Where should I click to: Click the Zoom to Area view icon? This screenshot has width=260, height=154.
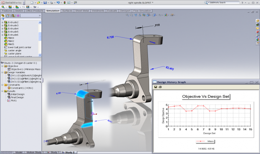point(131,15)
